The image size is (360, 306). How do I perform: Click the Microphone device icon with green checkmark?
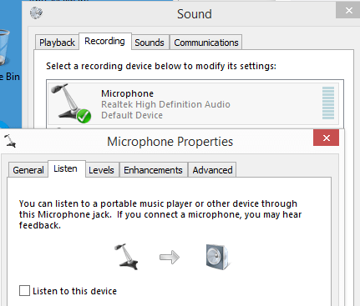[71, 103]
